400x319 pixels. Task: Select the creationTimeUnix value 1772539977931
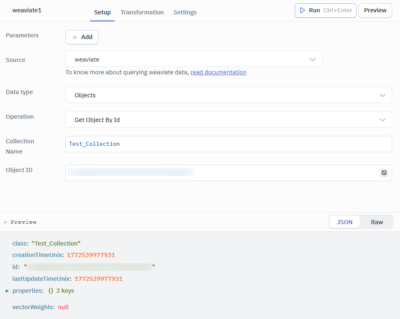[x=91, y=255]
